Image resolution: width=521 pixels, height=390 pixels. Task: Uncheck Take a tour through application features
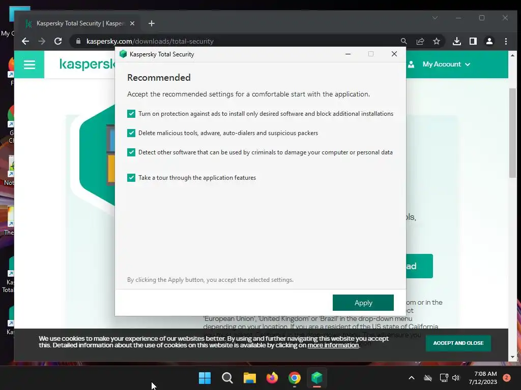pos(131,178)
